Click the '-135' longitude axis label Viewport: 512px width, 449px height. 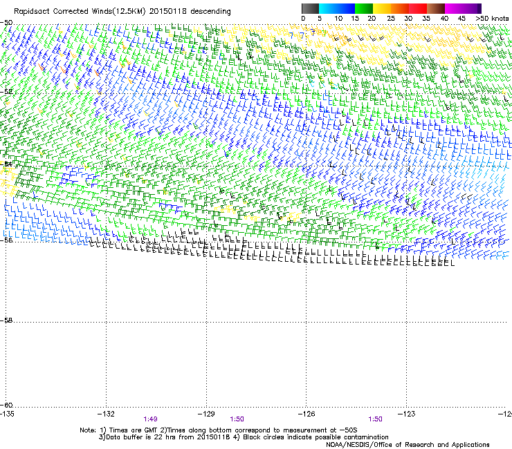7,414
